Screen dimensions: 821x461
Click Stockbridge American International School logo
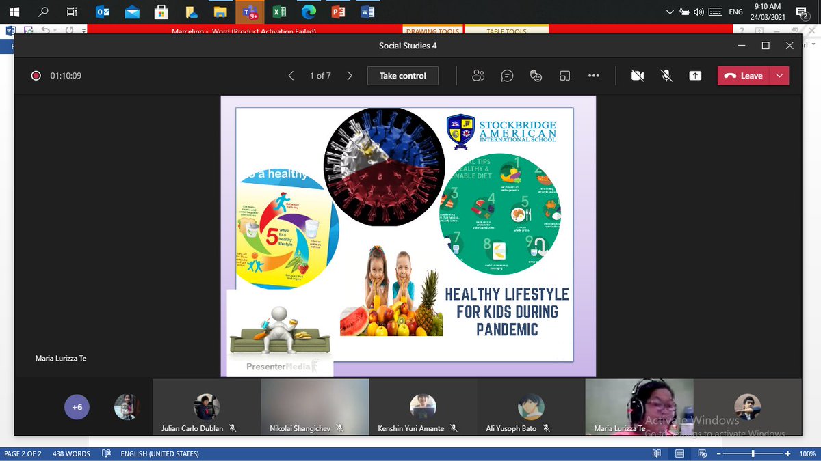[501, 131]
